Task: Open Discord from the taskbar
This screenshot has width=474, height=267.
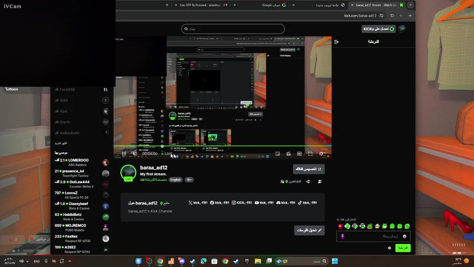Action: pos(182,261)
